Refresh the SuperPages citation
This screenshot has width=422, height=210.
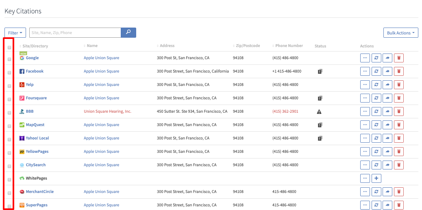pyautogui.click(x=376, y=205)
